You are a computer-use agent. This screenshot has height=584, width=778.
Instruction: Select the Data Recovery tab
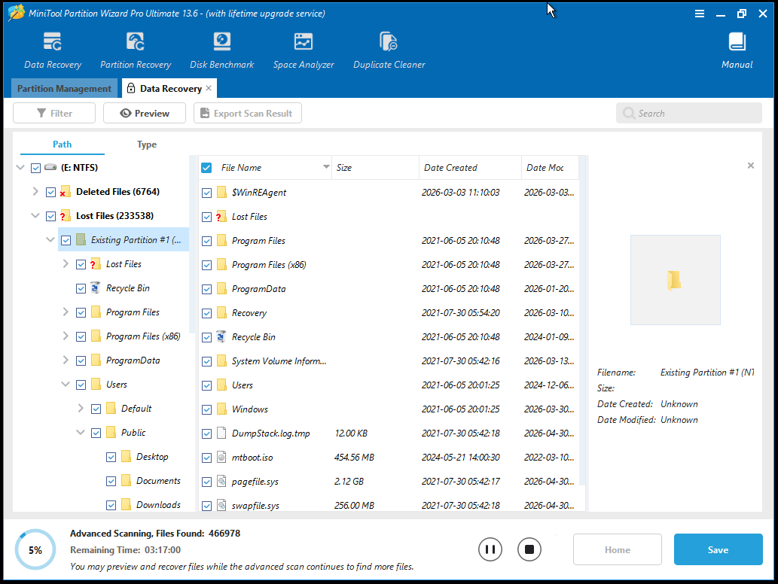[x=170, y=88]
